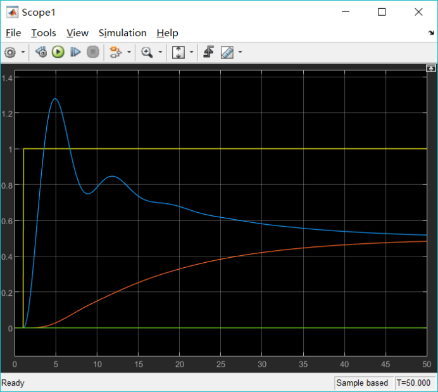Open the Tools menu

(x=44, y=33)
